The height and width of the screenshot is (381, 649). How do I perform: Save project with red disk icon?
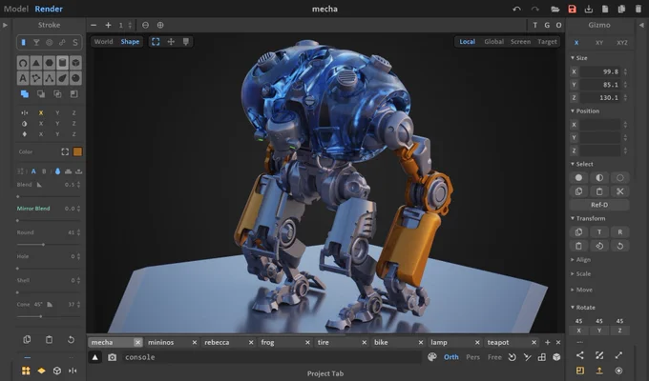(572, 9)
